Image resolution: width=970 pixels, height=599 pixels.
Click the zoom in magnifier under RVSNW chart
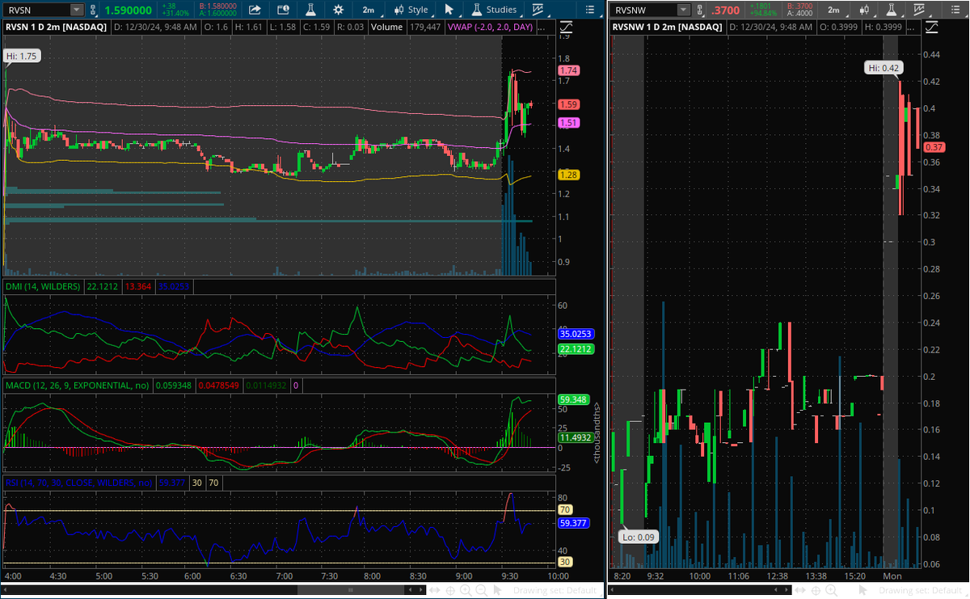click(x=832, y=590)
